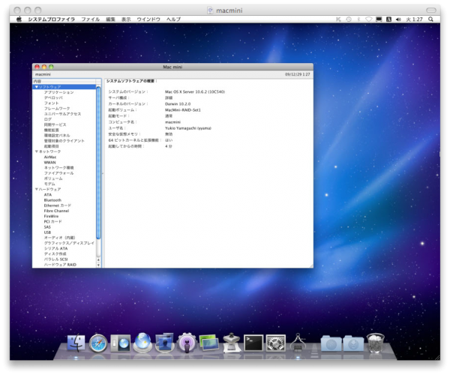The width and height of the screenshot is (450, 375).
Task: Select ログ in the sidebar
Action: [48, 119]
